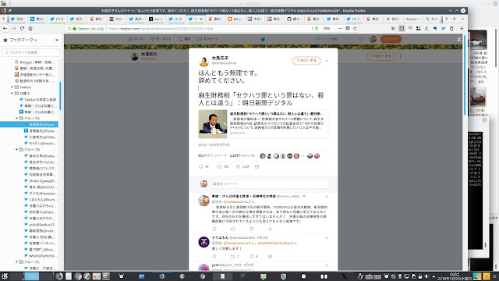Viewport: 499px width, 281px height.
Task: Reply to the tweet with the comment icon
Action: (x=201, y=166)
